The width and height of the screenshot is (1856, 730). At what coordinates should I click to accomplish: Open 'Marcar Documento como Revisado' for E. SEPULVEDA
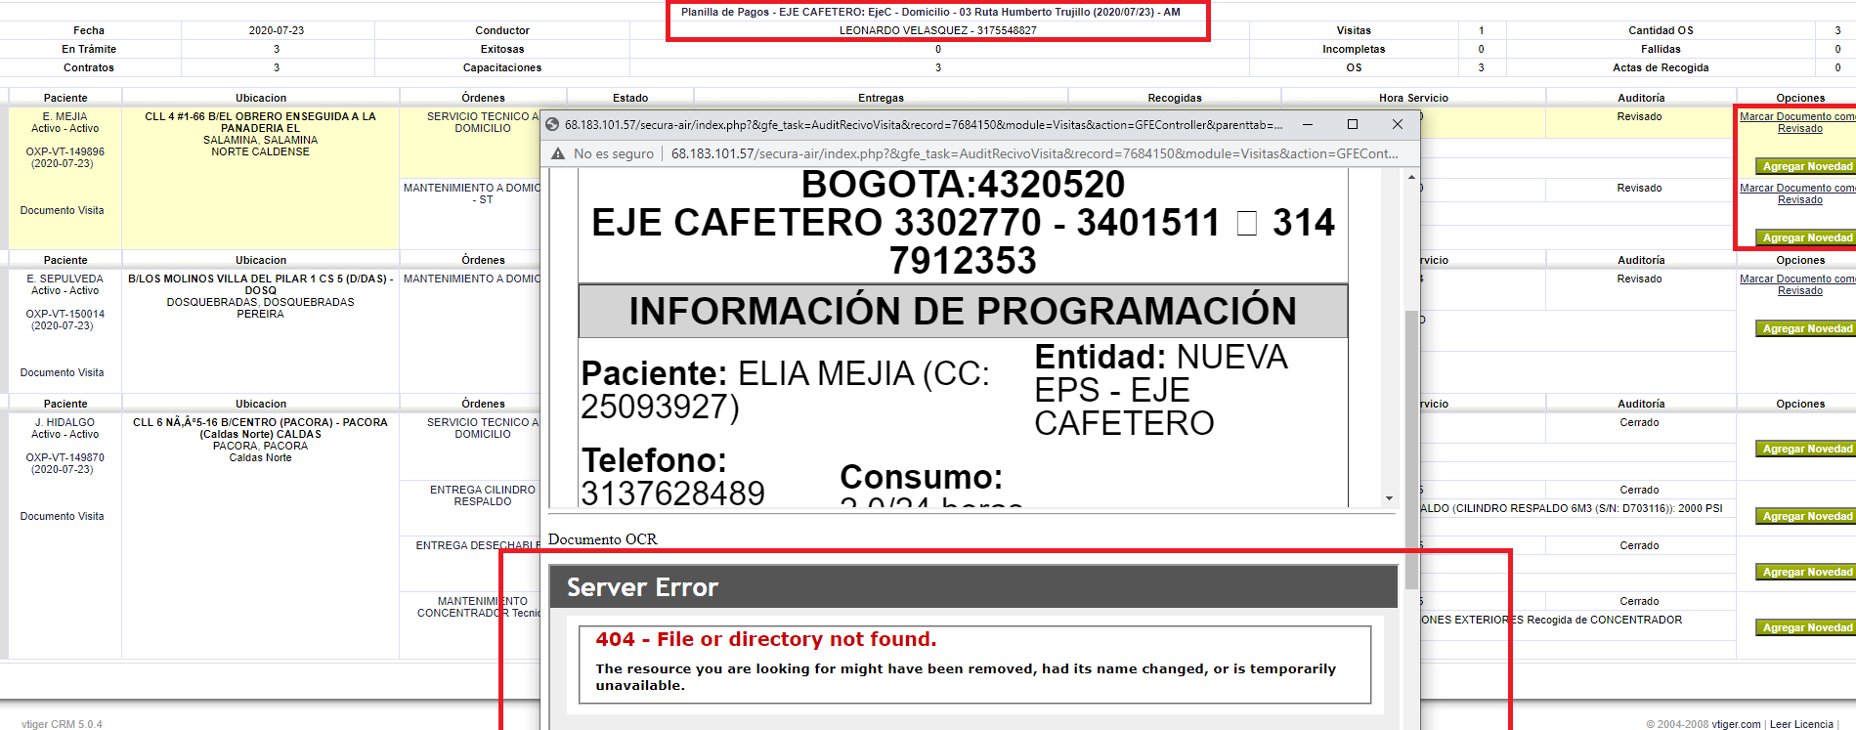1797,284
